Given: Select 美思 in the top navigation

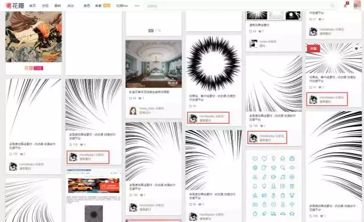Looking at the screenshot, I should tap(86, 6).
